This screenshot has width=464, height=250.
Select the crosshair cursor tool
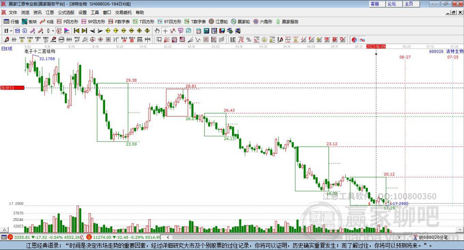pyautogui.click(x=165, y=31)
